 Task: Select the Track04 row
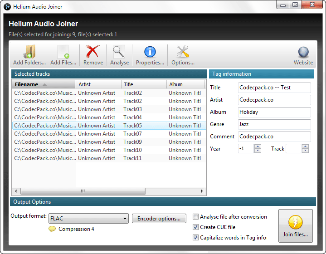point(109,117)
